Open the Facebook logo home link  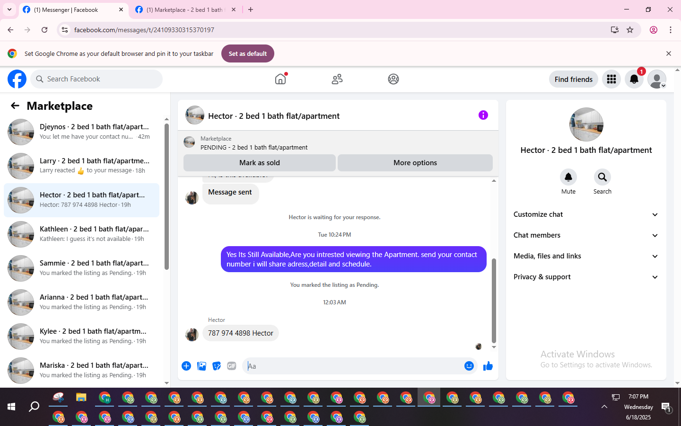pyautogui.click(x=17, y=79)
